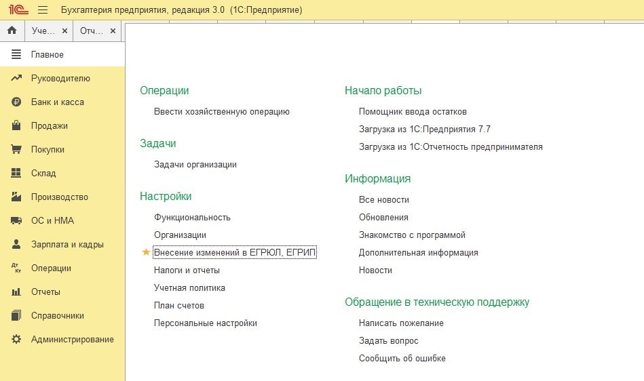Image resolution: width=644 pixels, height=381 pixels.
Task: Open Загрузка из 1С:Отчетность предпринимателя
Action: [x=451, y=147]
